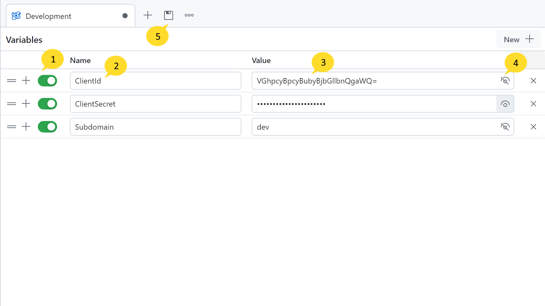
Task: Remove the ClientSecret variable row
Action: (533, 104)
